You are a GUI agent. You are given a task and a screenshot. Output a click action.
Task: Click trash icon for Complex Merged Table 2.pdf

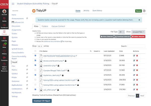[x=137, y=70]
